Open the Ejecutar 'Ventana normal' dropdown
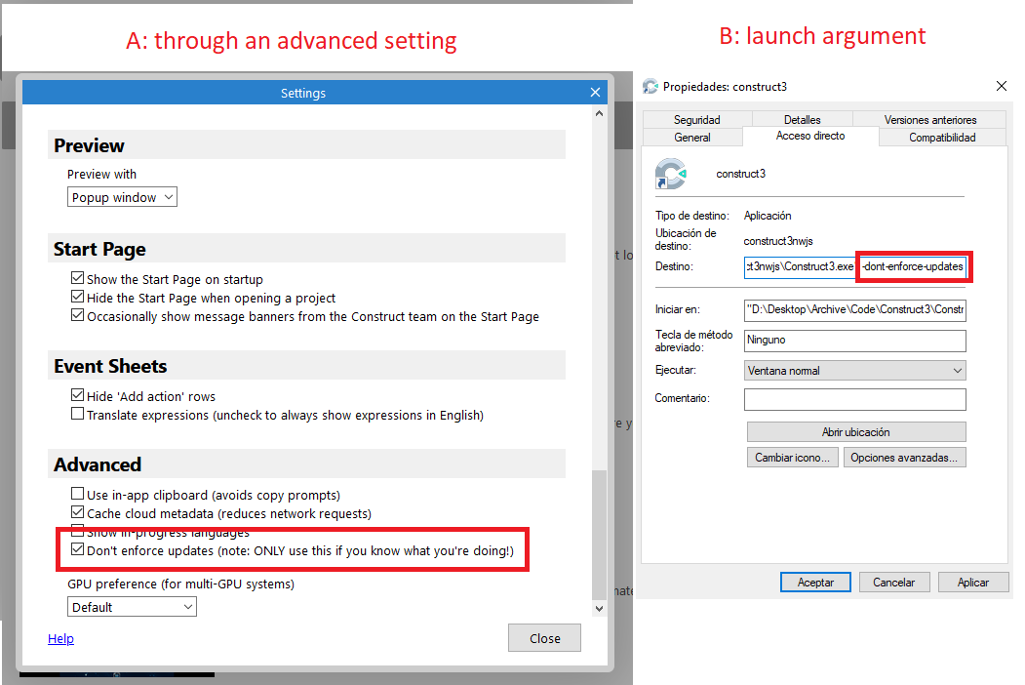The image size is (1025, 685). point(854,370)
